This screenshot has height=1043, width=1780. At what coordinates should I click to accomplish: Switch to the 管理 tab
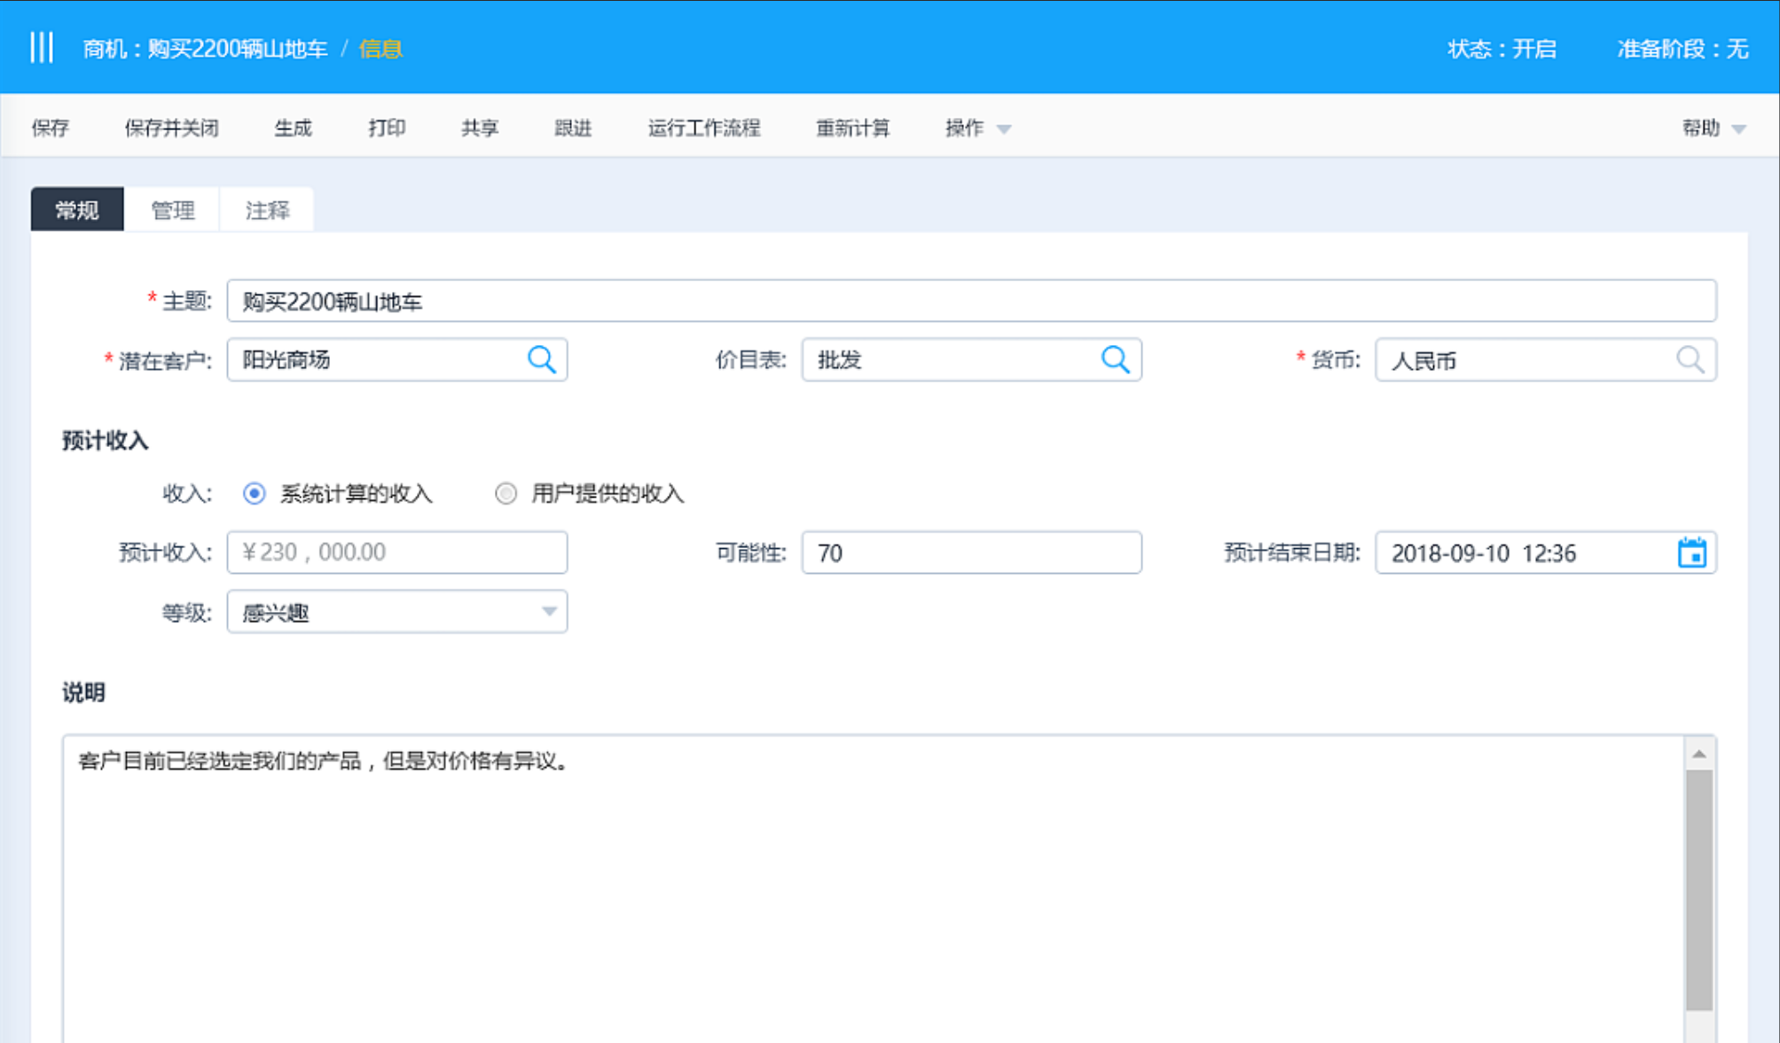click(x=172, y=210)
